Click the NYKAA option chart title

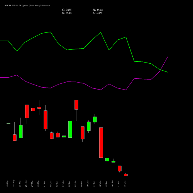[27, 6]
